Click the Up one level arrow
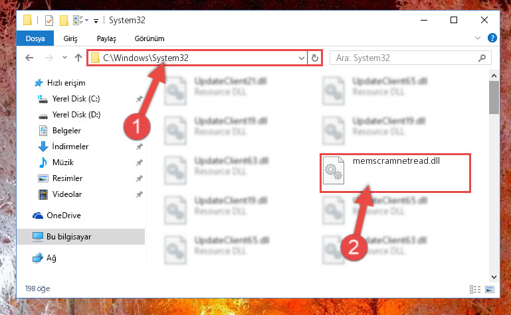 pos(78,58)
